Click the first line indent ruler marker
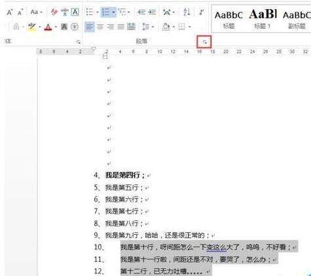This screenshot has width=311, height=276. tap(94, 49)
